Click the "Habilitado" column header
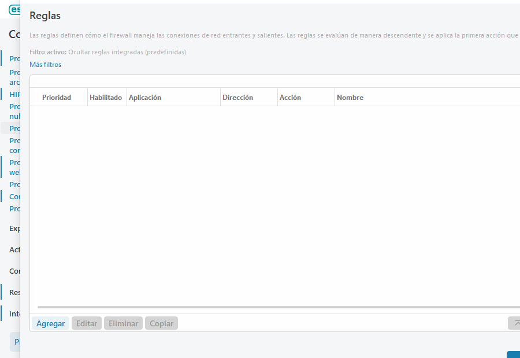 (106, 97)
